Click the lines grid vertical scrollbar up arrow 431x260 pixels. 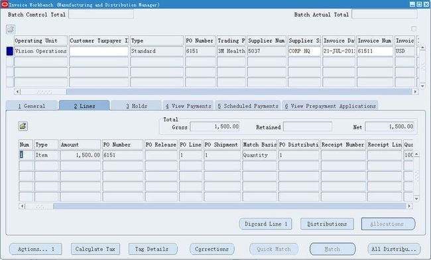(x=416, y=155)
